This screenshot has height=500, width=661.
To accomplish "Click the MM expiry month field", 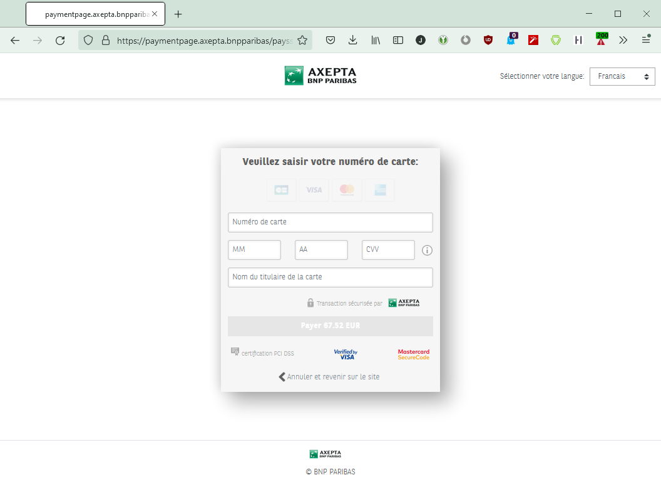I will 254,249.
